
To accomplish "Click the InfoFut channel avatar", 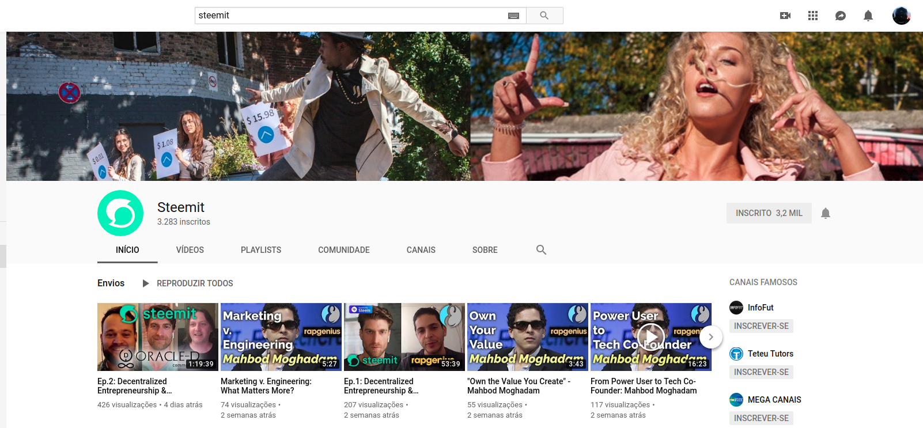I will [736, 308].
